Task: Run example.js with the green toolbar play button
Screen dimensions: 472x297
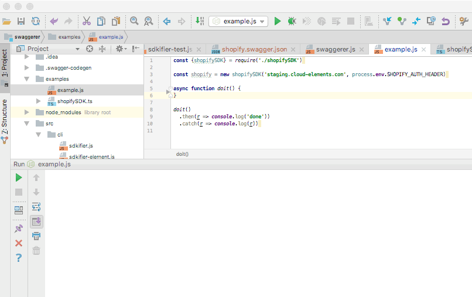Action: [278, 21]
